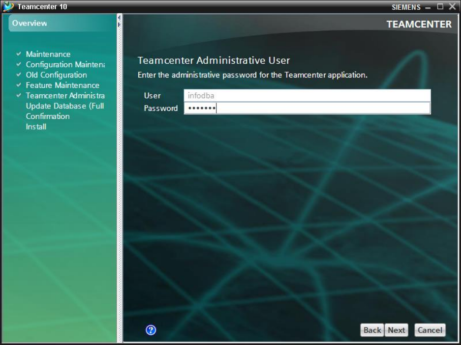
Task: Click the 'Enter the administrative password' instruction text
Action: [x=252, y=75]
